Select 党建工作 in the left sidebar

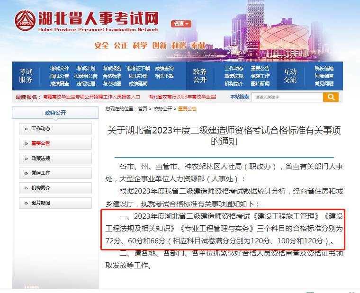click(x=55, y=173)
